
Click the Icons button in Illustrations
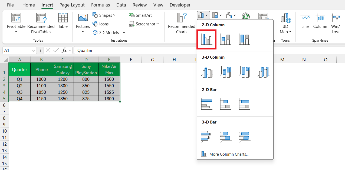coord(100,24)
